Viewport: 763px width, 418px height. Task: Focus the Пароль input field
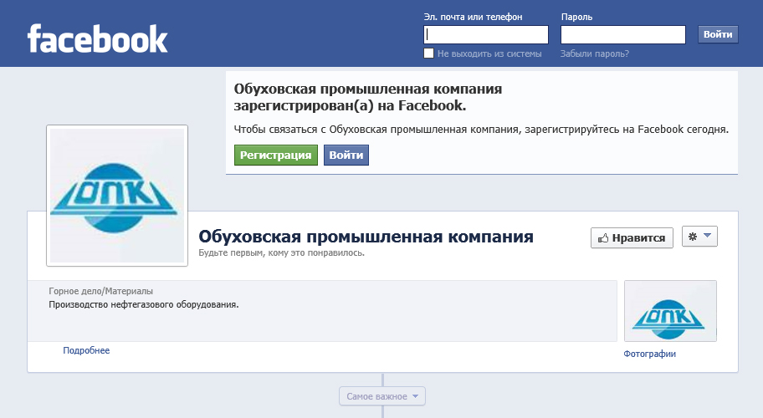[x=622, y=34]
